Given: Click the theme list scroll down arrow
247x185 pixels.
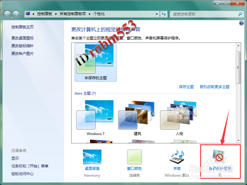Looking at the screenshot, I should click(x=238, y=140).
